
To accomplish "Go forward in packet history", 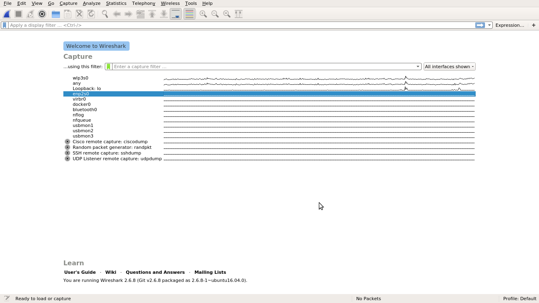I will coord(128,14).
